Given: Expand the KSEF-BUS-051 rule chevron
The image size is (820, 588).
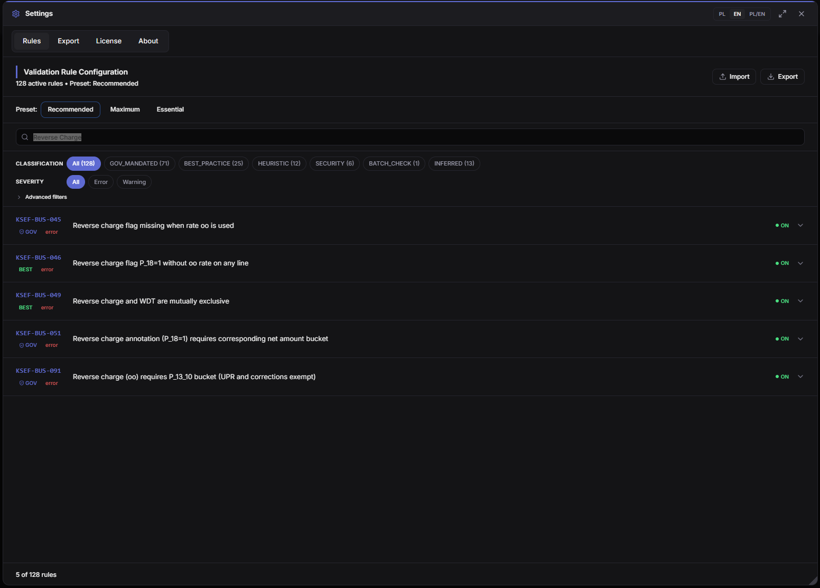Looking at the screenshot, I should click(x=800, y=339).
